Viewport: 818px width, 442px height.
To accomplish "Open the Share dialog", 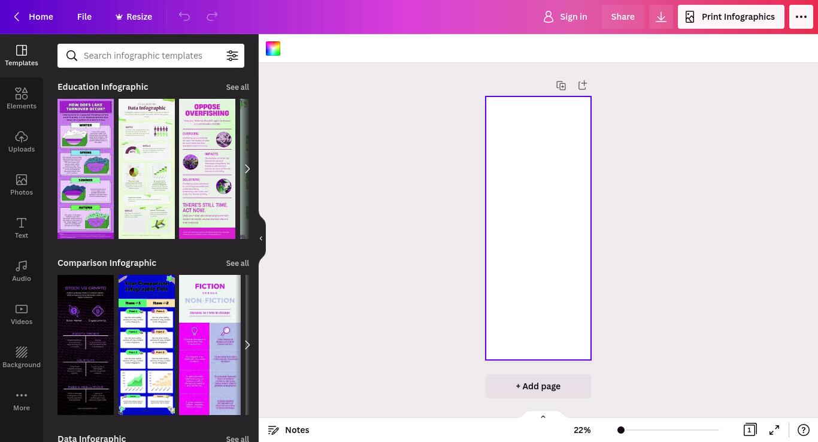I will point(623,17).
